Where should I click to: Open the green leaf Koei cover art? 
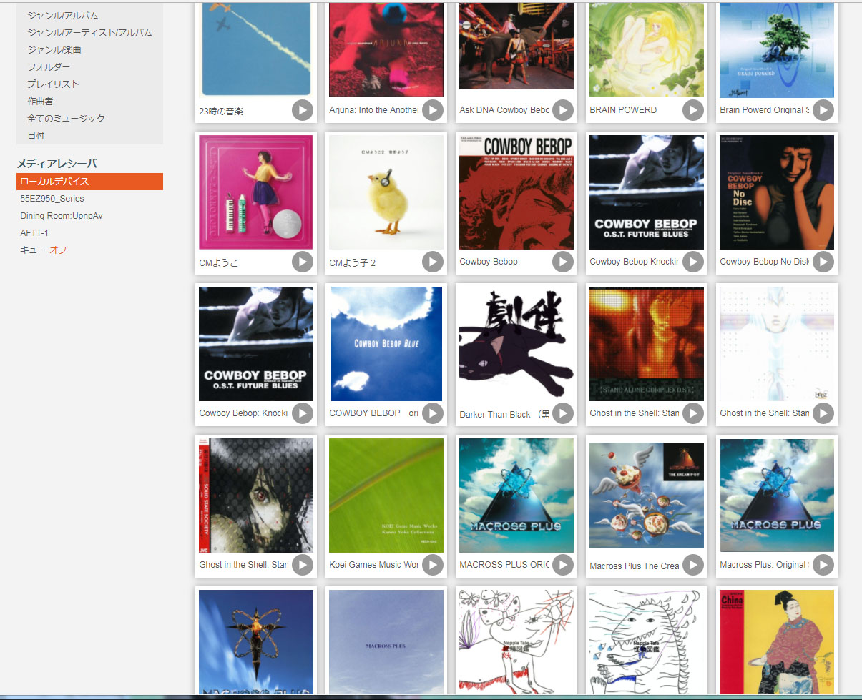(386, 496)
